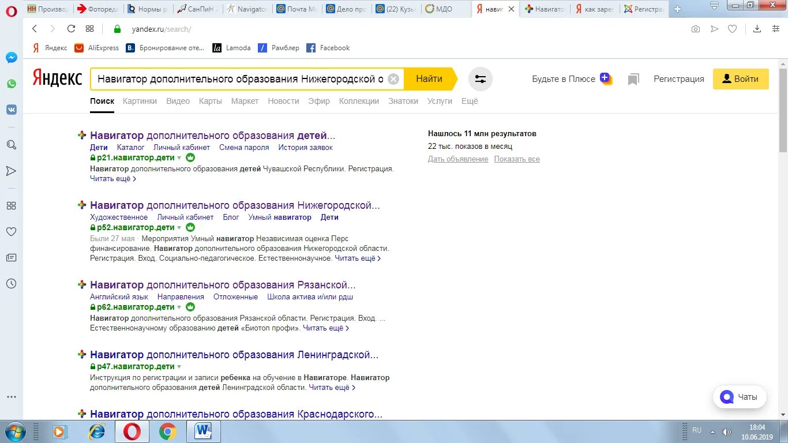Open a new browser tab
788x443 pixels.
[x=677, y=9]
